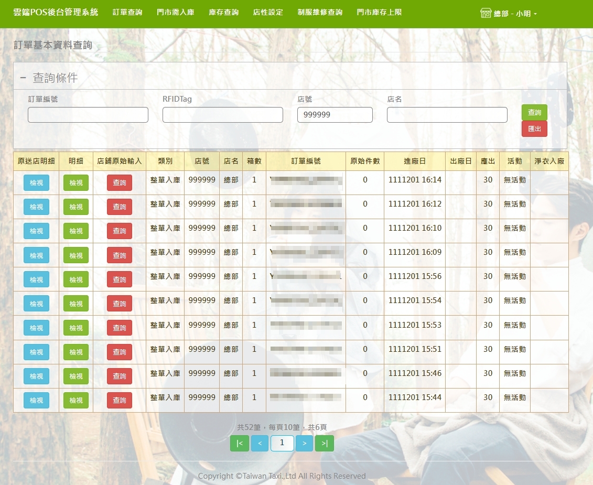Click the 淨衣入廠 column header

click(x=549, y=161)
